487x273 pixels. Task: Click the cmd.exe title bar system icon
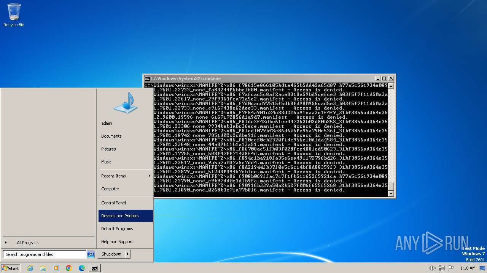147,78
